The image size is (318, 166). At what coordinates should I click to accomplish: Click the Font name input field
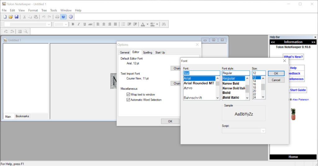click(x=201, y=73)
